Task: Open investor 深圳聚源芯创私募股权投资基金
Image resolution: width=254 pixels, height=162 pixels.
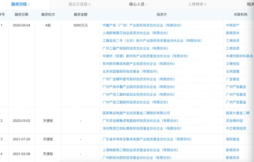Action: (x=142, y=128)
